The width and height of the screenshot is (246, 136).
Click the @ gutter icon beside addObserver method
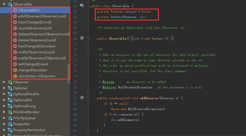(x=82, y=98)
